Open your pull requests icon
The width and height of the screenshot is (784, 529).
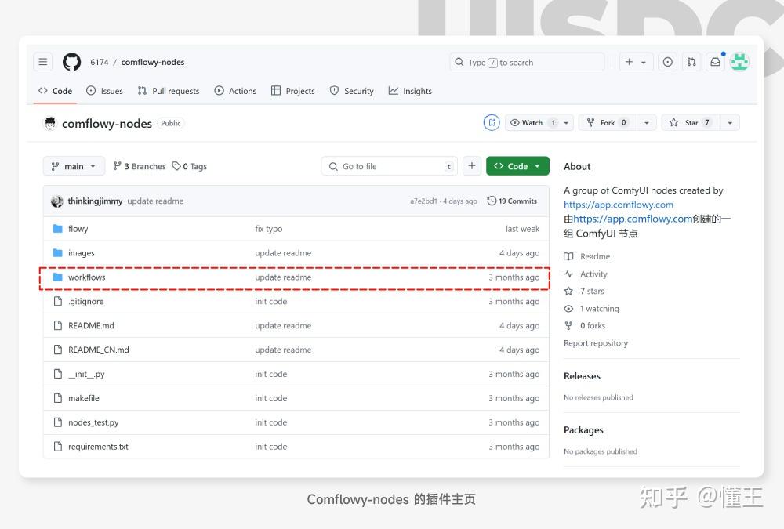point(691,61)
